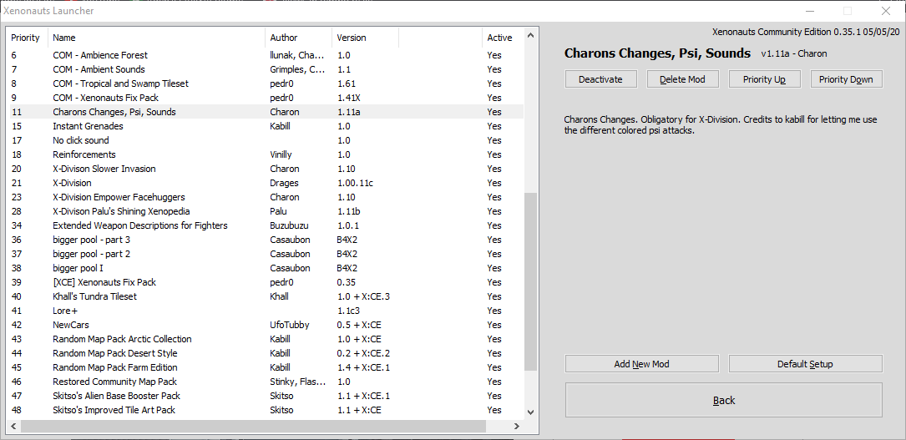Select Random Map Pack Farm Edition
Screen dimensions: 906x440
coord(266,367)
